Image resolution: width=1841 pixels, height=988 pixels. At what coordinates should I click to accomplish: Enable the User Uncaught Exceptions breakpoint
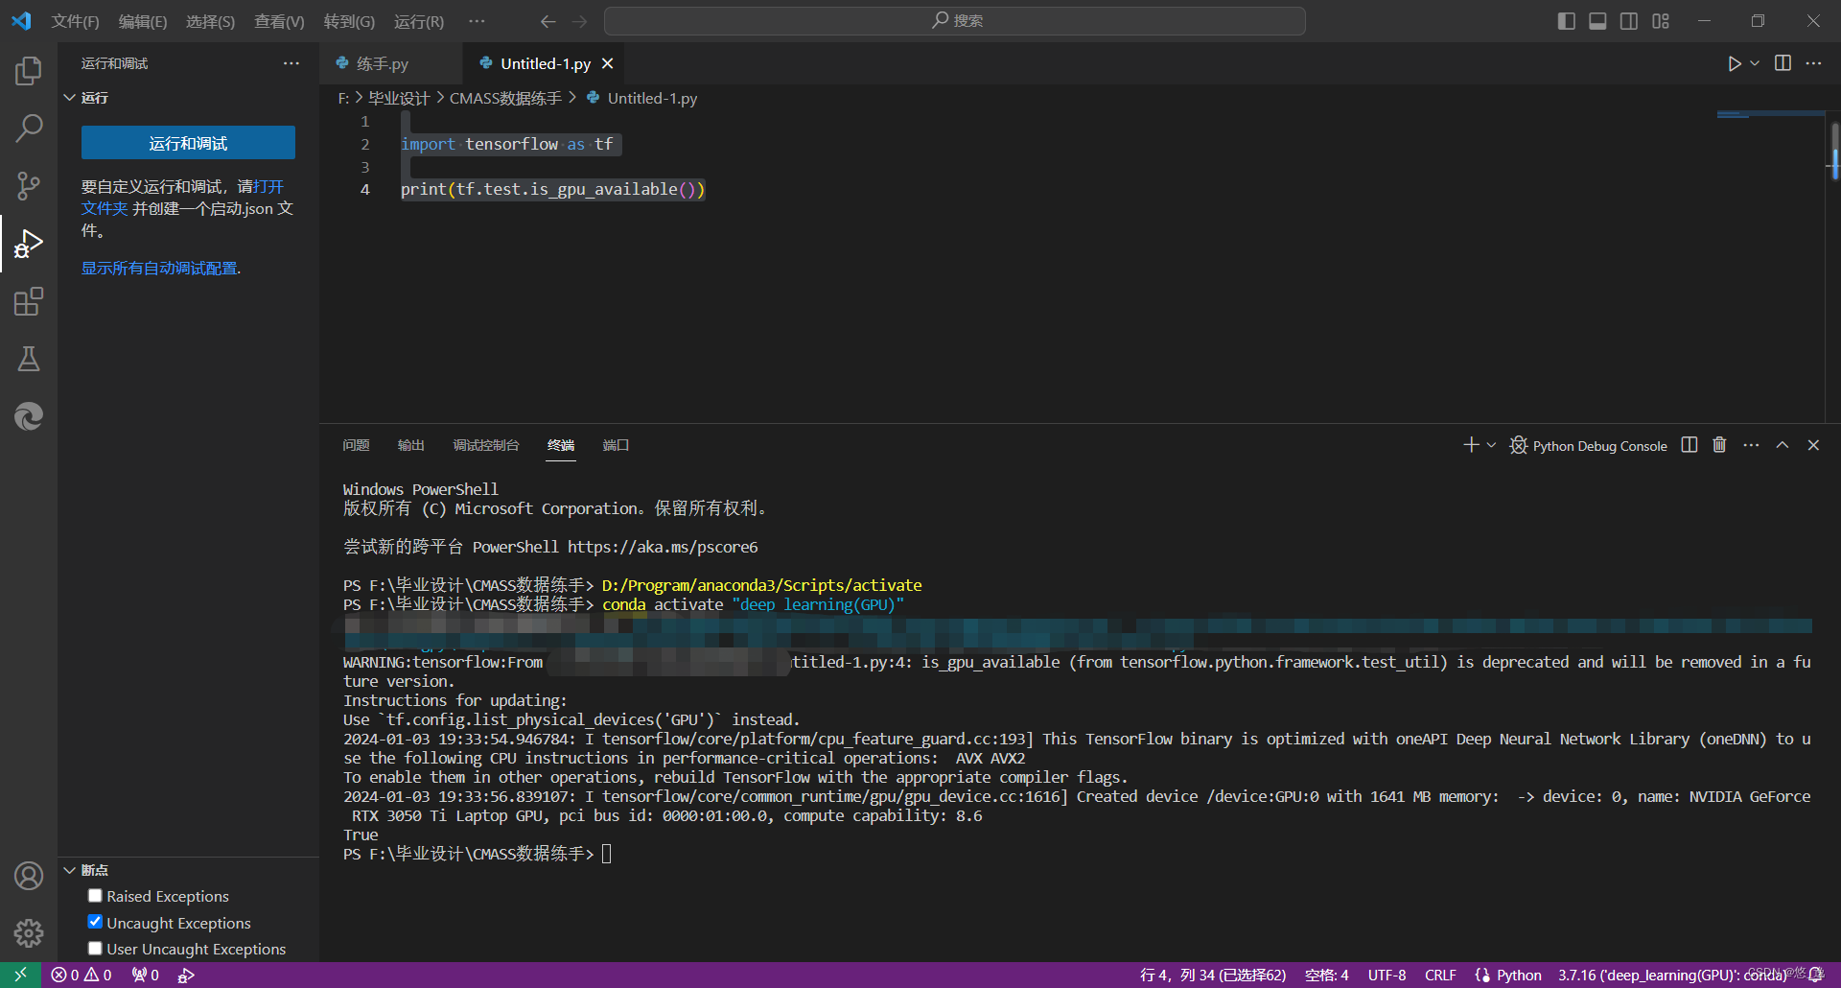click(95, 948)
